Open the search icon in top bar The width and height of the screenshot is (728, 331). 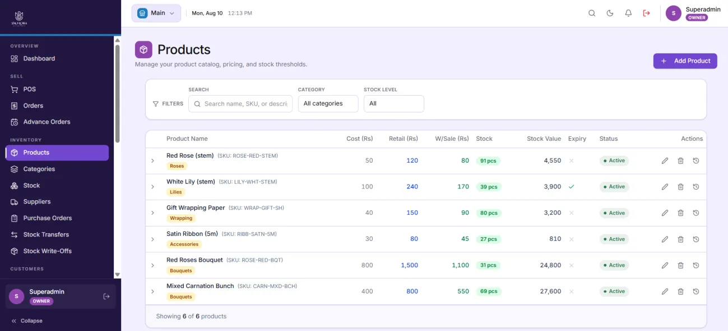592,13
